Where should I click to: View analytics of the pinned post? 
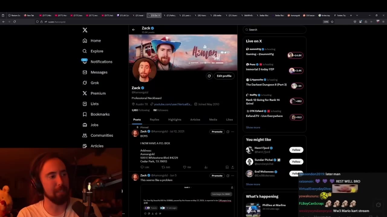[206, 167]
